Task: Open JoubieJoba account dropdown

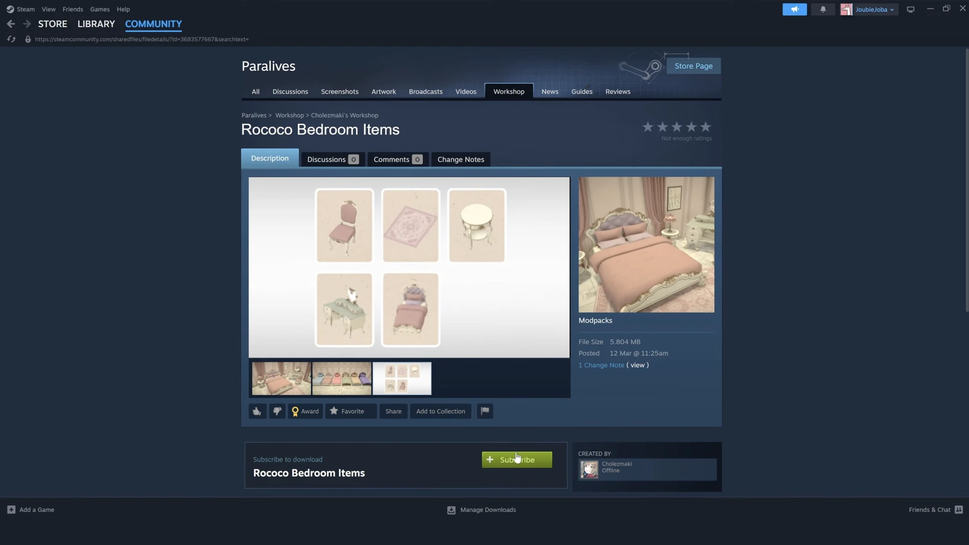Action: tap(875, 9)
